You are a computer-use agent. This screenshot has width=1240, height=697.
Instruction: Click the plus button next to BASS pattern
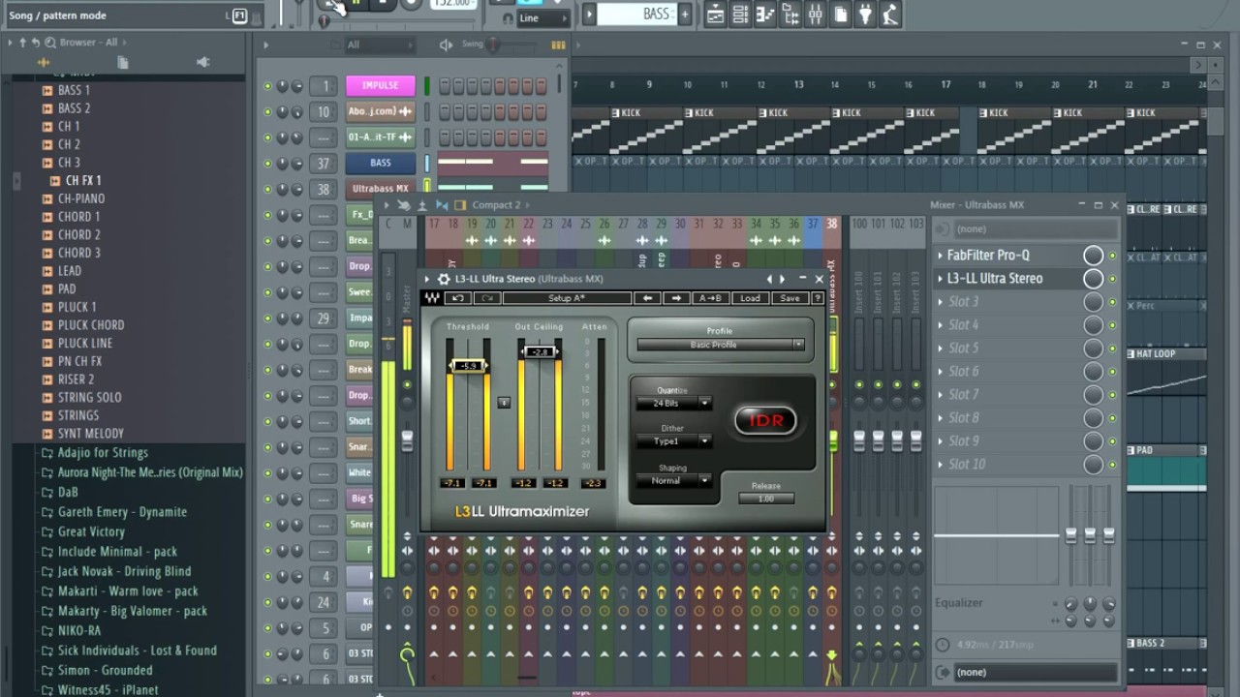pyautogui.click(x=684, y=15)
